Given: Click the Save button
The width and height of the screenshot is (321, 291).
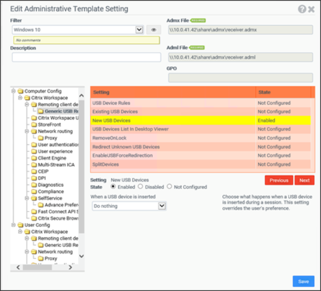Looking at the screenshot, I should point(303,281).
